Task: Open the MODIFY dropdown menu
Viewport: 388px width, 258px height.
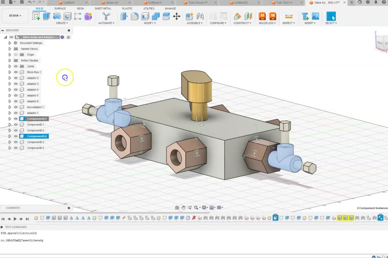Action: click(x=150, y=23)
